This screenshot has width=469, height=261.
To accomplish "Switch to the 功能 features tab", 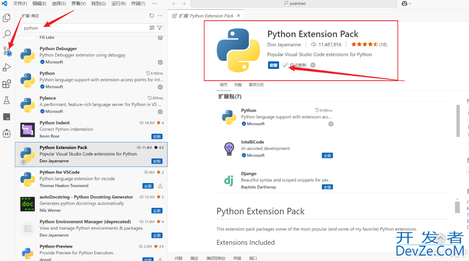I will coord(238,85).
